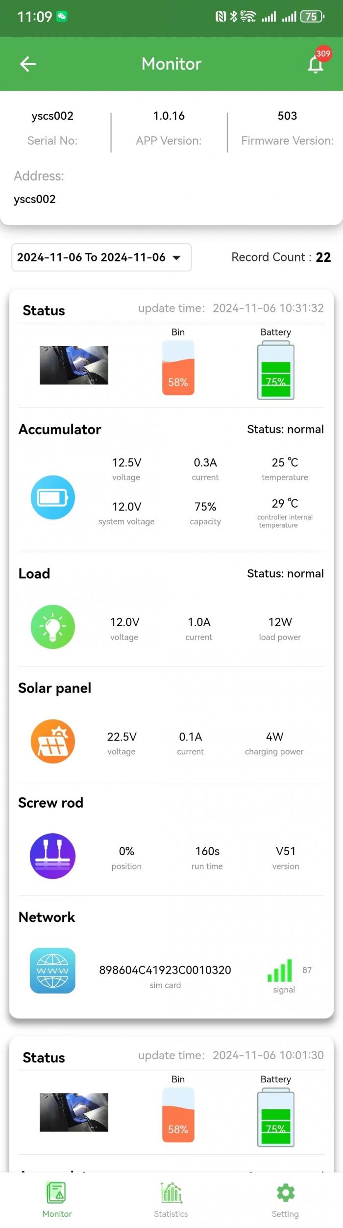This screenshot has width=343, height=1228.
Task: Tap the back arrow in Monitor header
Action: 28,64
